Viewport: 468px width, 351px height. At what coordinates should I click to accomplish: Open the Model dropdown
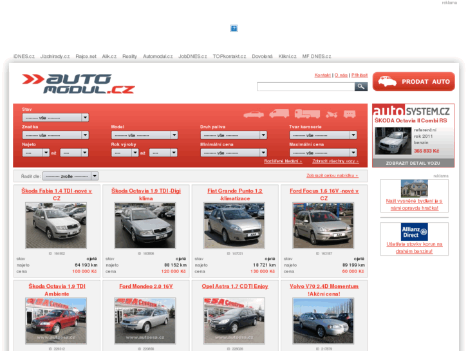pos(144,135)
